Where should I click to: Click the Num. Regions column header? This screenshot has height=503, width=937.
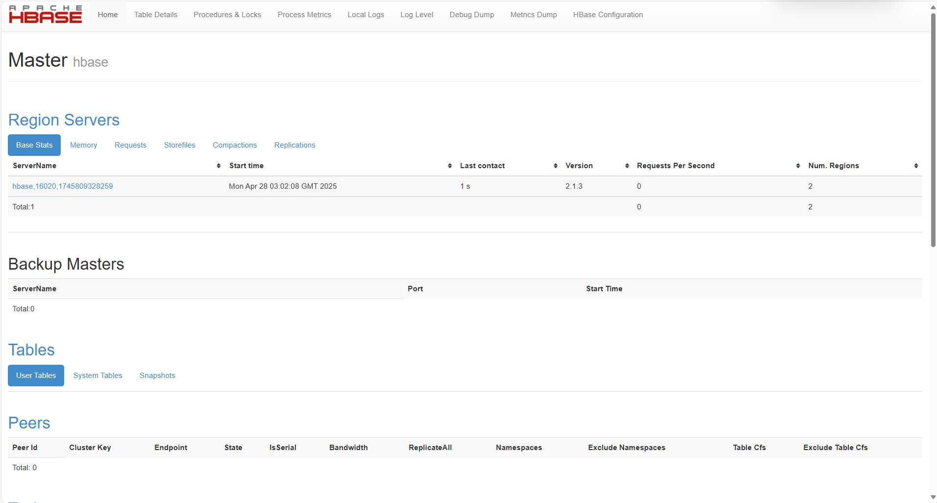834,166
